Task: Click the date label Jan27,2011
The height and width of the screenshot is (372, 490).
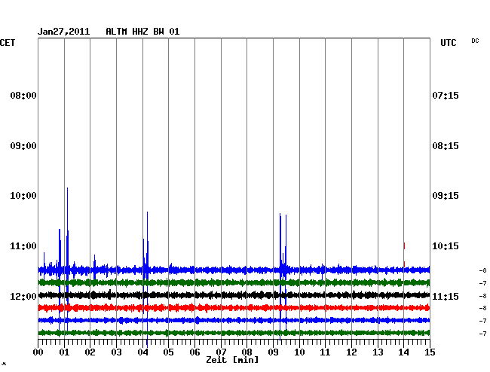Action: (64, 32)
